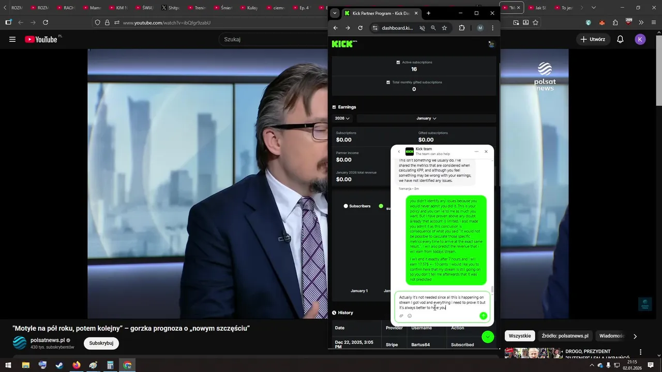Open Chrome profile avatar M
The width and height of the screenshot is (662, 372).
480,28
